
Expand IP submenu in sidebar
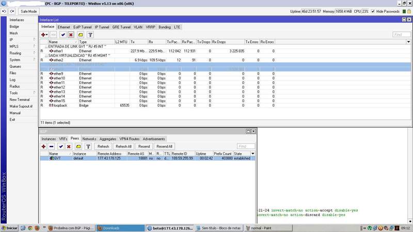pyautogui.click(x=22, y=40)
